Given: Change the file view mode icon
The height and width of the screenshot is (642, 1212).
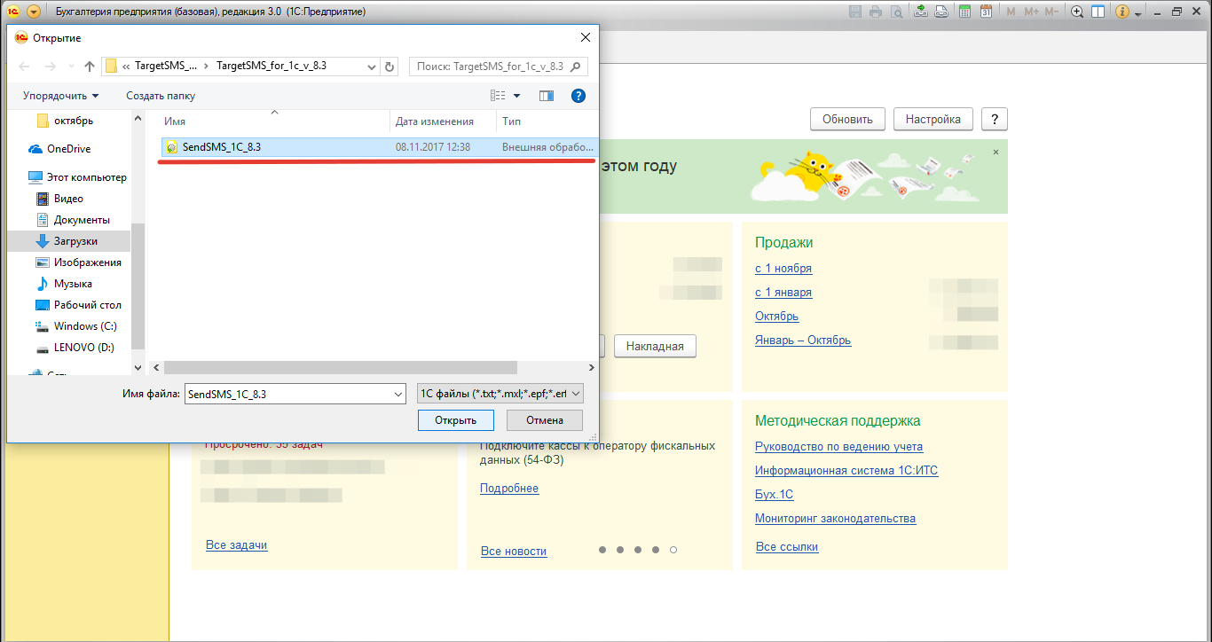Looking at the screenshot, I should [498, 96].
